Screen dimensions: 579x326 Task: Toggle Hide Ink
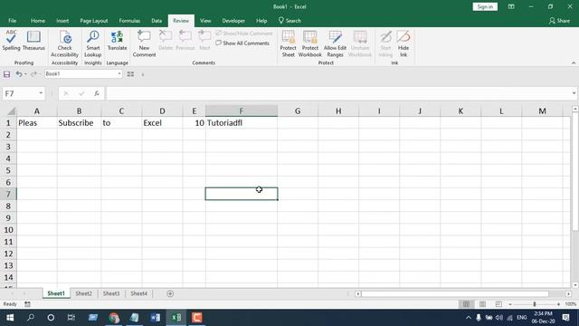click(x=403, y=43)
